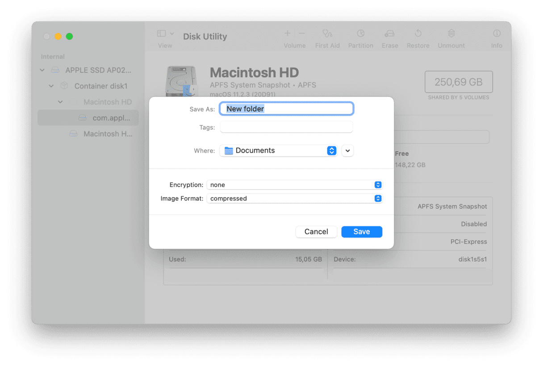
Task: Click the Save button
Action: coord(362,232)
